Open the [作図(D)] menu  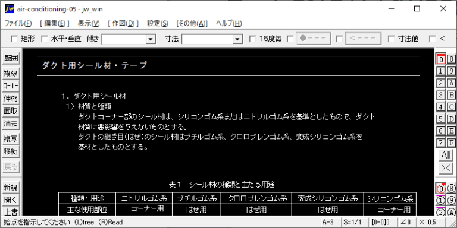point(123,24)
